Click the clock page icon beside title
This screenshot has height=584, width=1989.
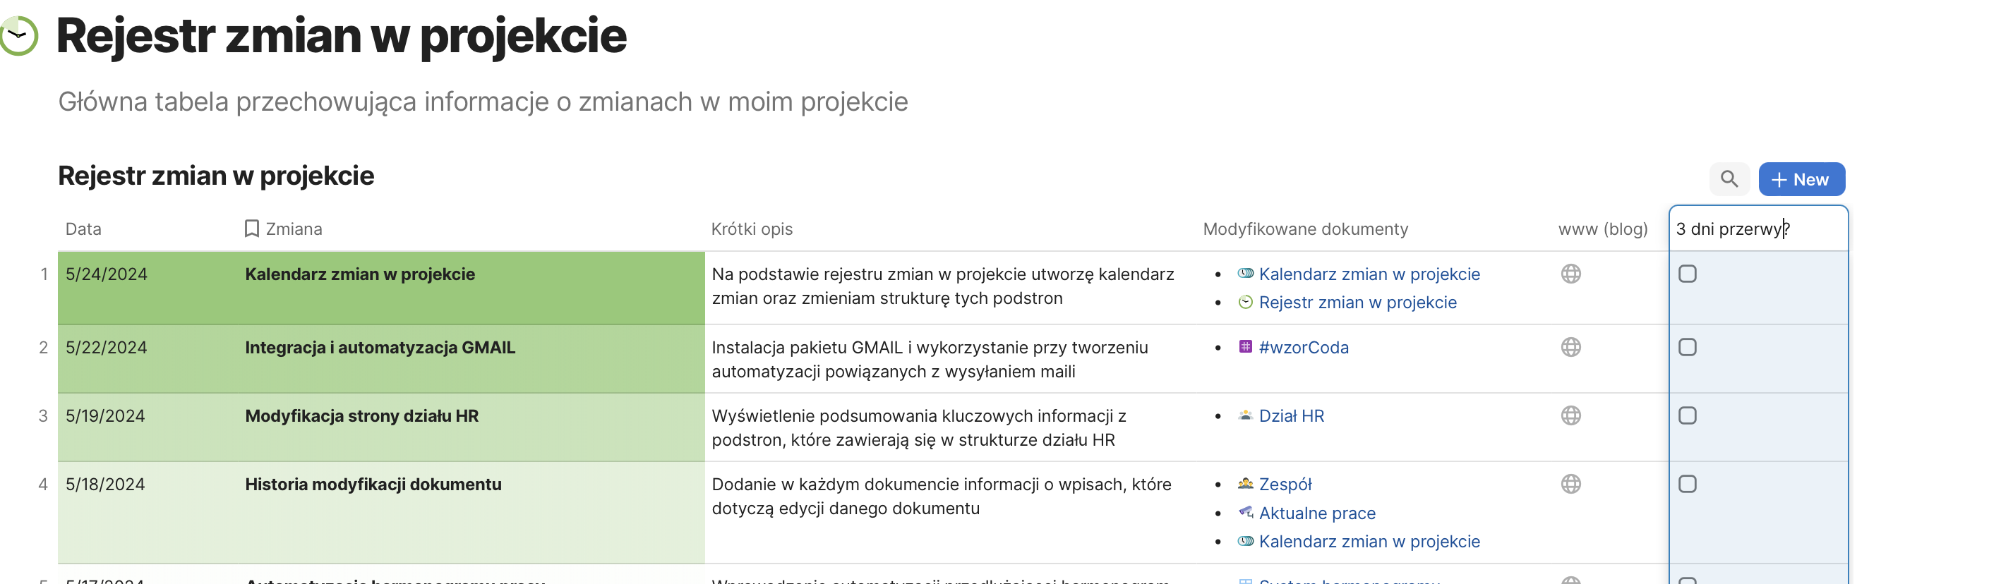coord(19,35)
